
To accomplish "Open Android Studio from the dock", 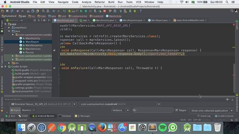I will pyautogui.click(x=72, y=127).
